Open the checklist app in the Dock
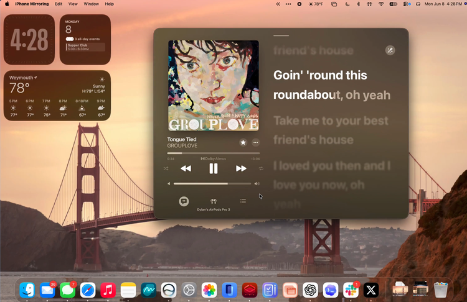 270,290
